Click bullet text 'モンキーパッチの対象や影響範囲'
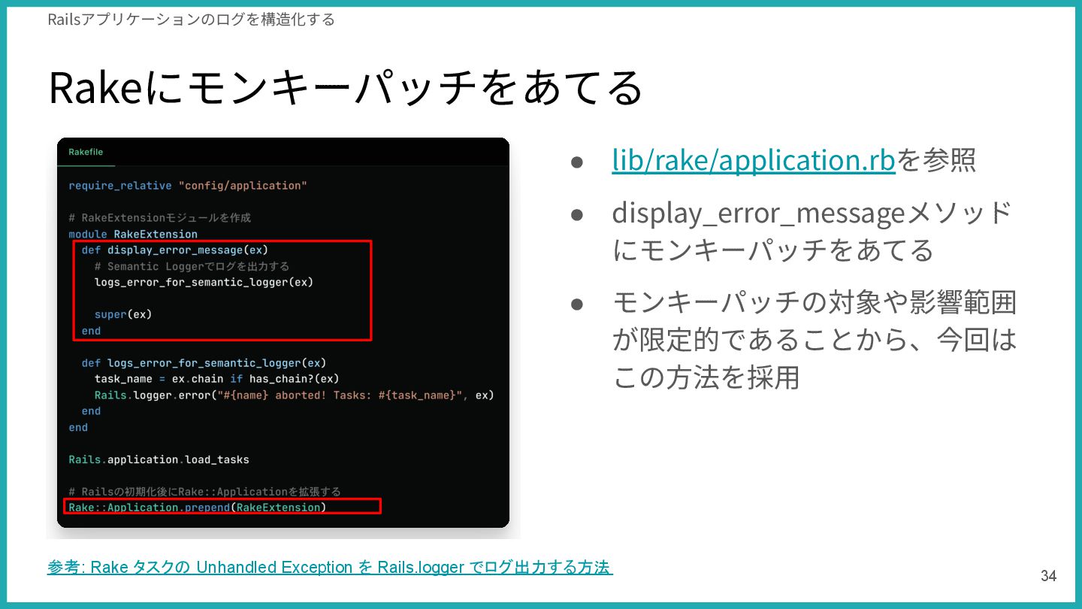The height and width of the screenshot is (609, 1082). coord(815,303)
